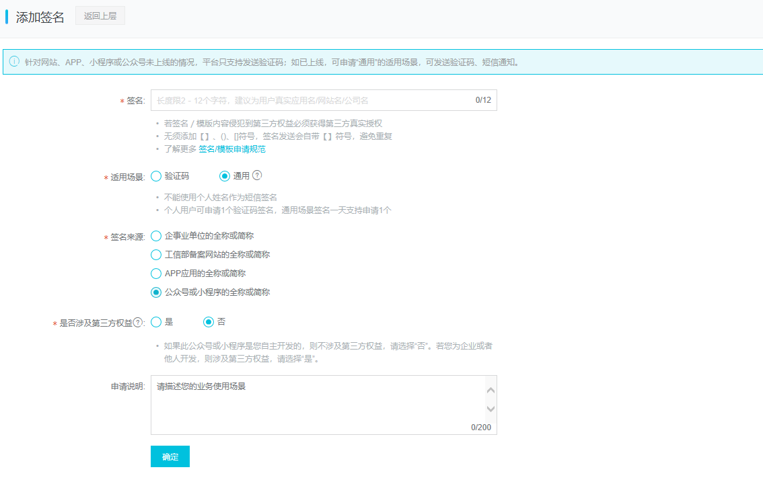The height and width of the screenshot is (486, 763).
Task: Click the banner notice text about 未上线的情况
Action: pyautogui.click(x=272, y=63)
